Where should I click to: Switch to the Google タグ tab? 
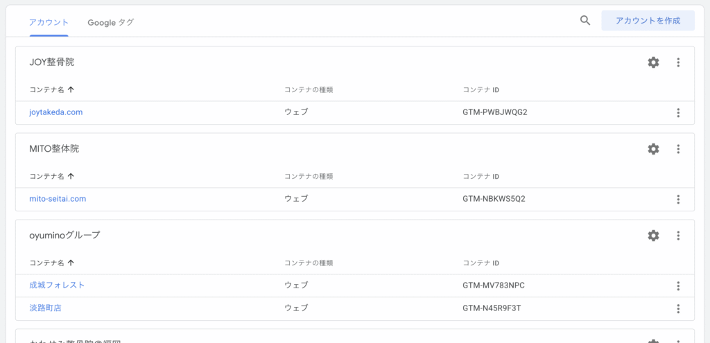click(x=110, y=22)
